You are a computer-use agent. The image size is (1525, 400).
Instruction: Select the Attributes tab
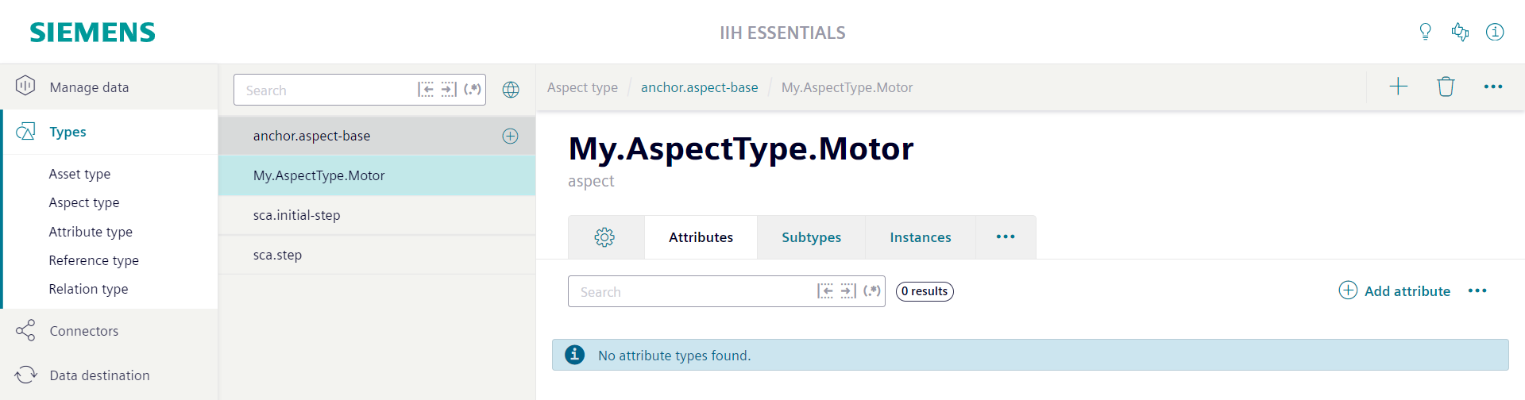[701, 237]
